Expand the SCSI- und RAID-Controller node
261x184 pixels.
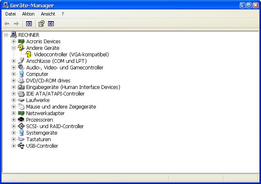[13, 126]
